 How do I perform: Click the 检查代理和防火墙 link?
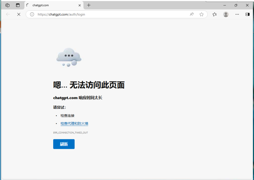point(74,123)
